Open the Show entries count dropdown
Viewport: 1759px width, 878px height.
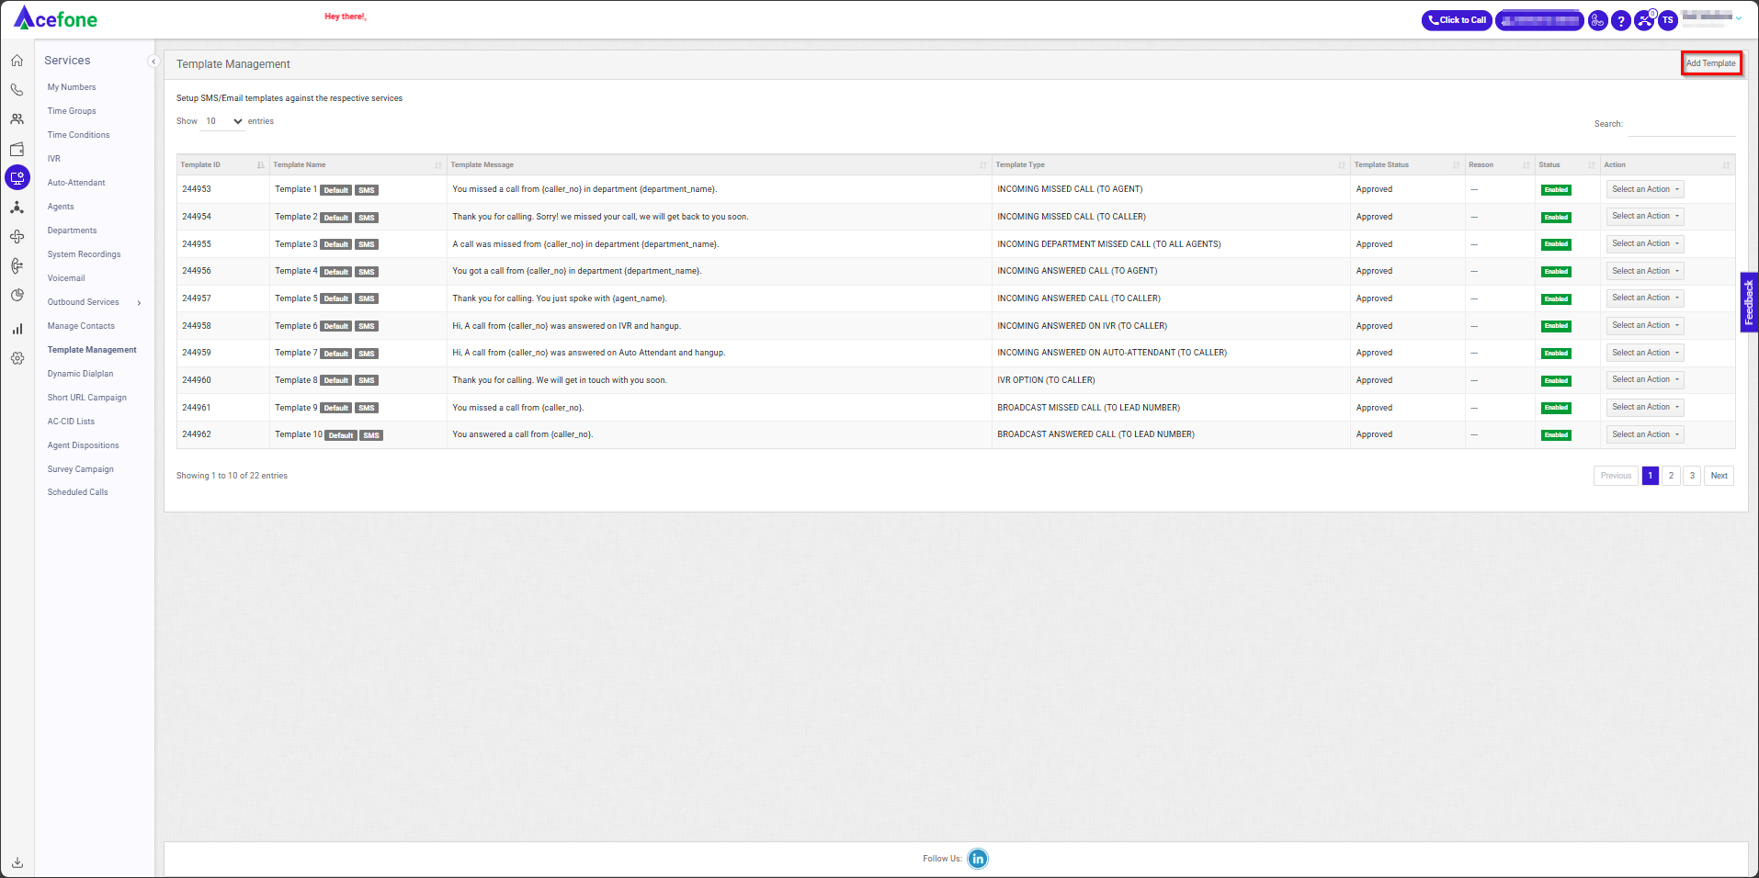click(x=223, y=121)
